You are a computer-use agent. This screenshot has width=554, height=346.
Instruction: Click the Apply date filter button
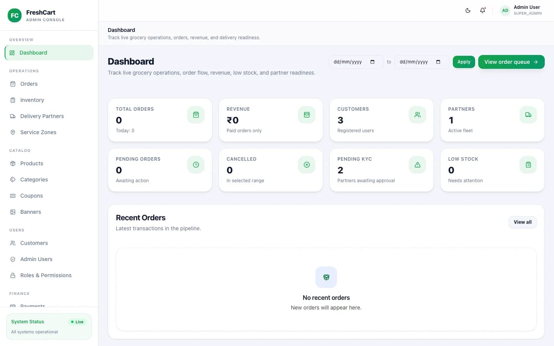click(464, 62)
